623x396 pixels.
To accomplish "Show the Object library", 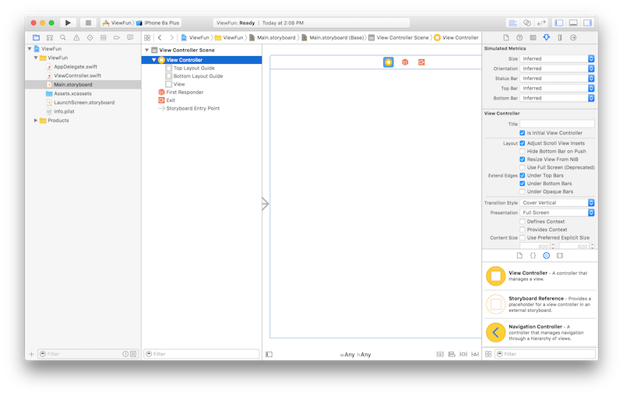I will [547, 256].
